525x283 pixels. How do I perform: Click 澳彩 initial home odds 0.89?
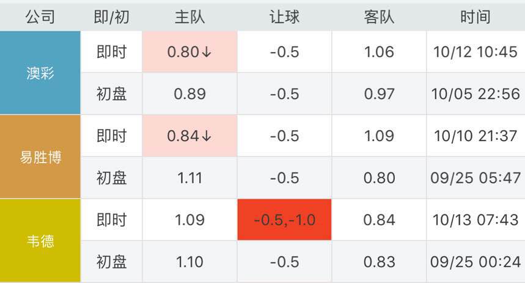[x=190, y=94]
